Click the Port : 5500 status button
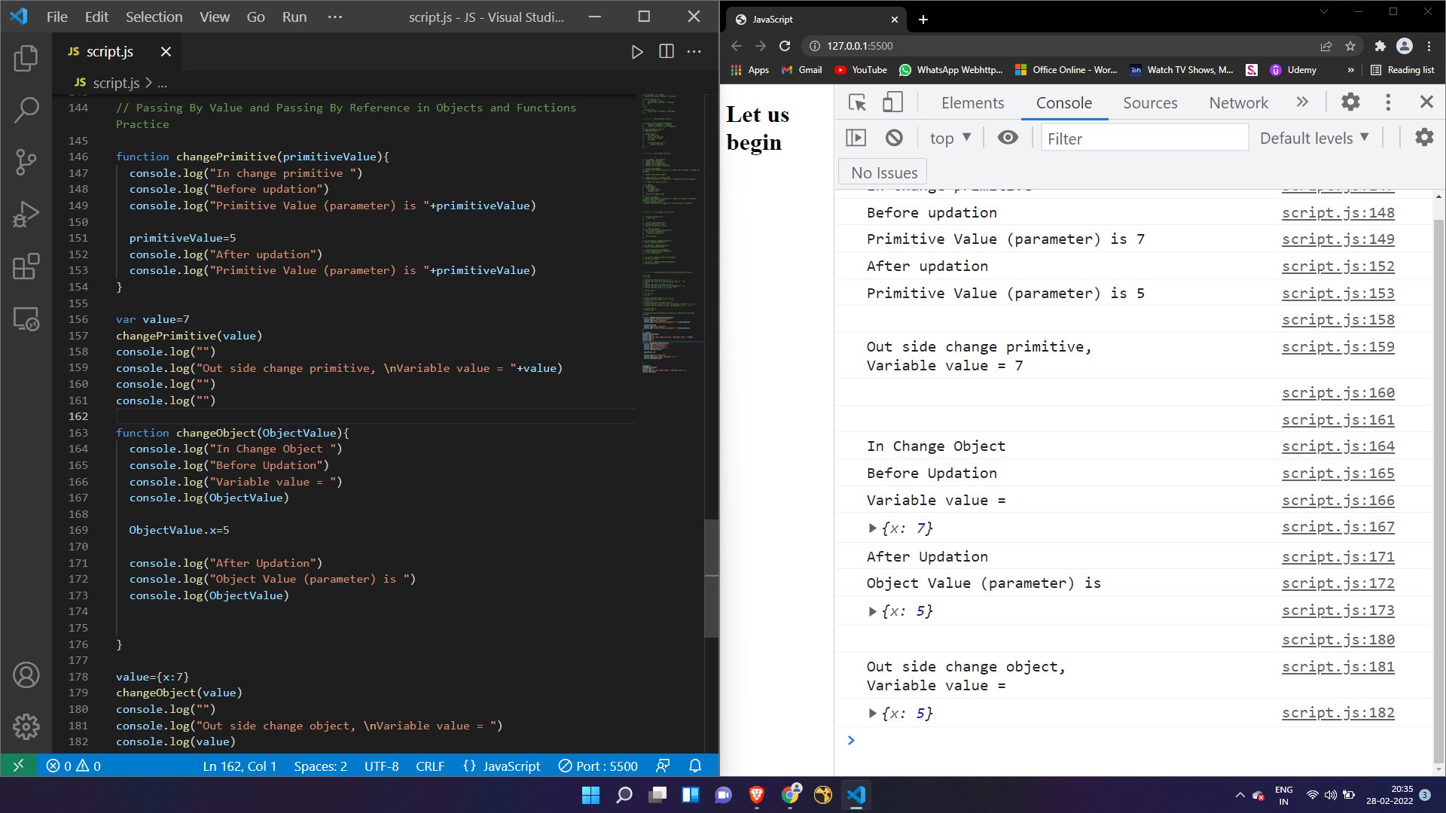Screen dimensions: 1446x813 (x=598, y=766)
